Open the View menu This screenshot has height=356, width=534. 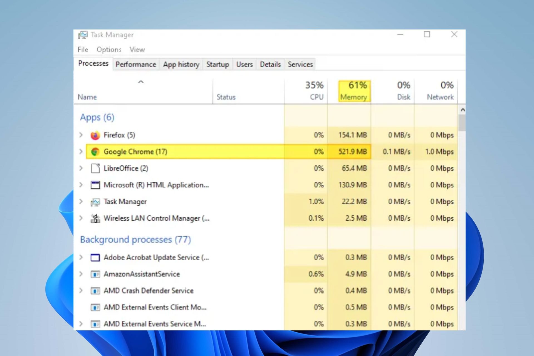pyautogui.click(x=137, y=50)
